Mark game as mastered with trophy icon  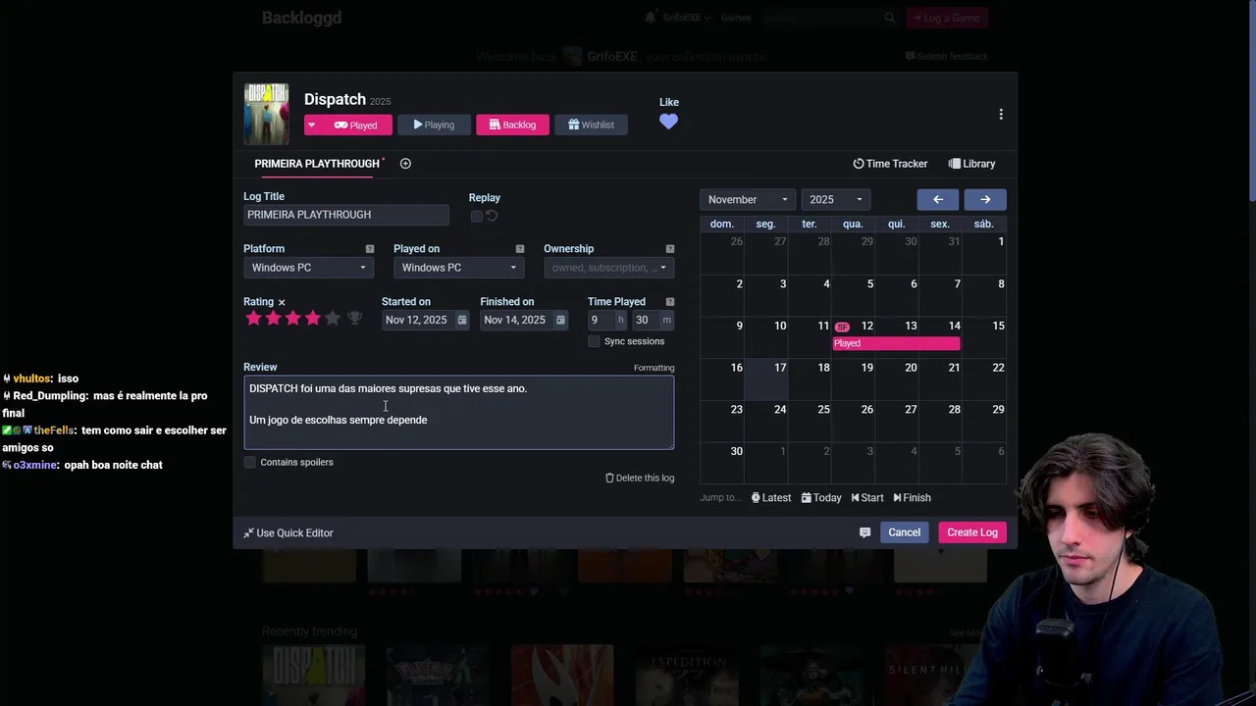click(x=355, y=319)
